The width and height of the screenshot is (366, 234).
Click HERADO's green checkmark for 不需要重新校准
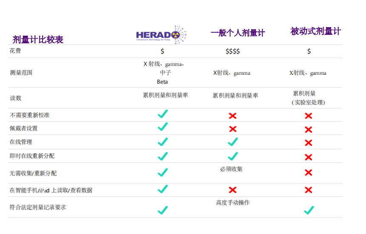(162, 114)
